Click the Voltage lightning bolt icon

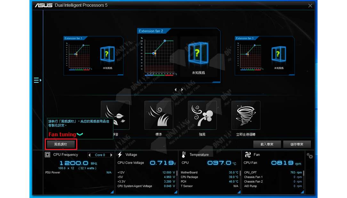[120, 154]
